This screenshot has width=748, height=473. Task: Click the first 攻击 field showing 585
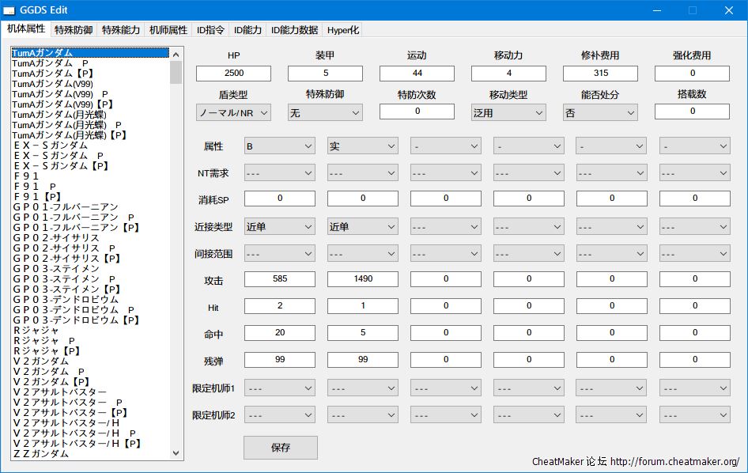click(279, 279)
